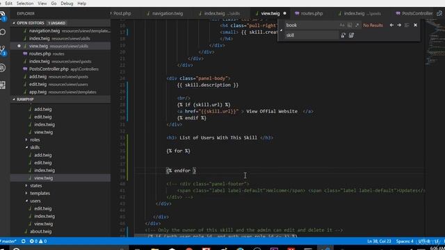Click the '{% for %}' code line
The image size is (445, 250).
click(x=178, y=151)
